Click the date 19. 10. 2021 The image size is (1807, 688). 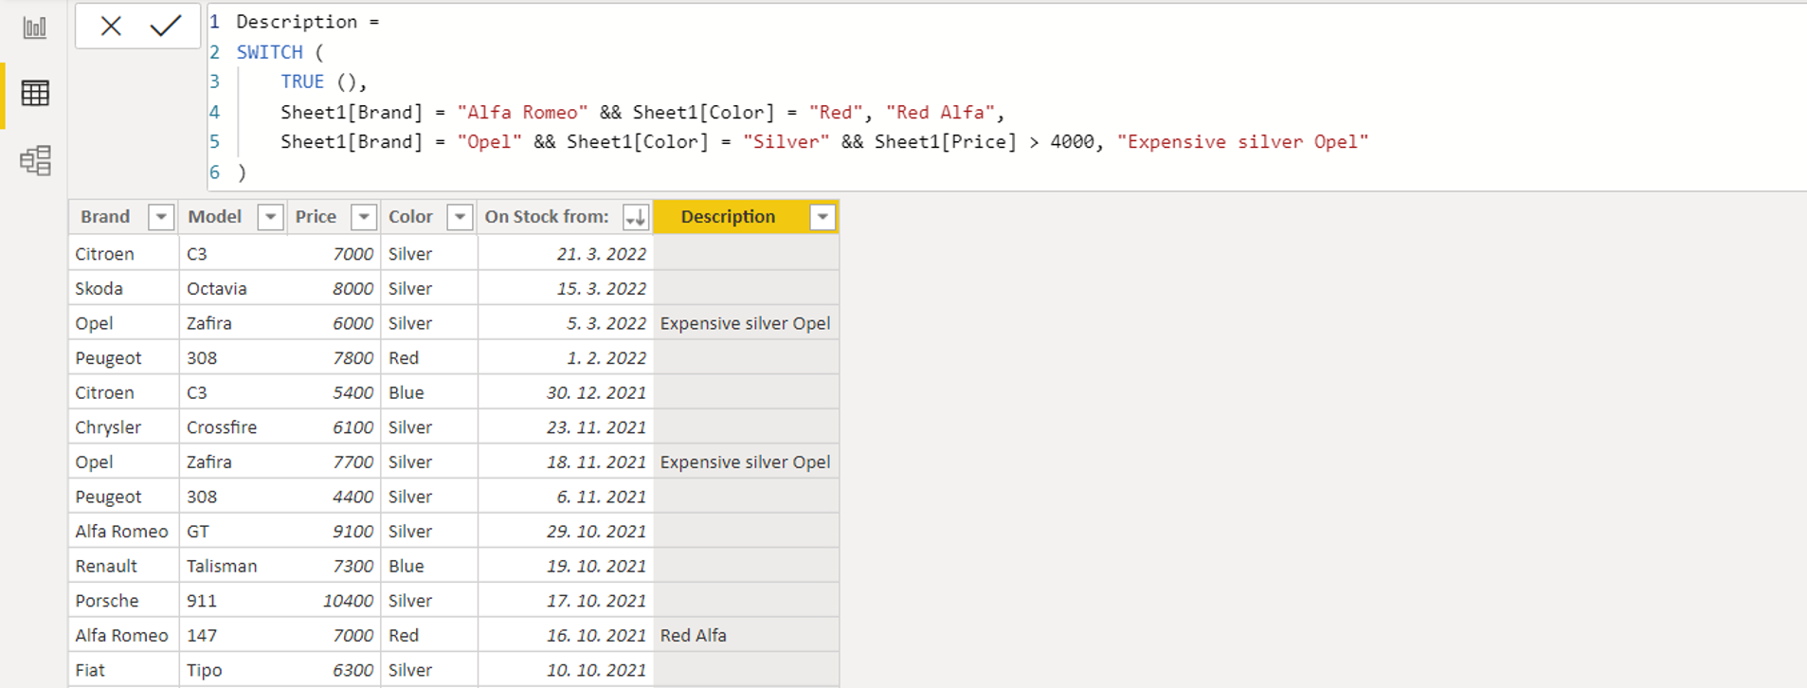(565, 566)
